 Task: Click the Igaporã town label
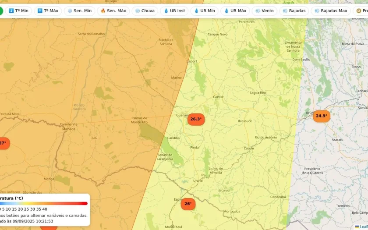[x=191, y=61]
